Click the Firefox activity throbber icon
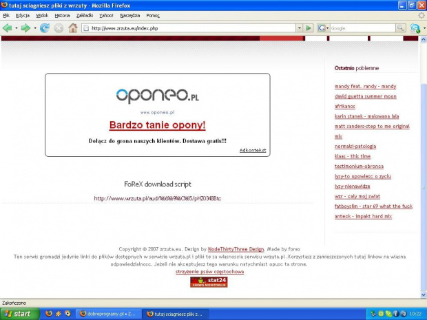 tap(421, 16)
